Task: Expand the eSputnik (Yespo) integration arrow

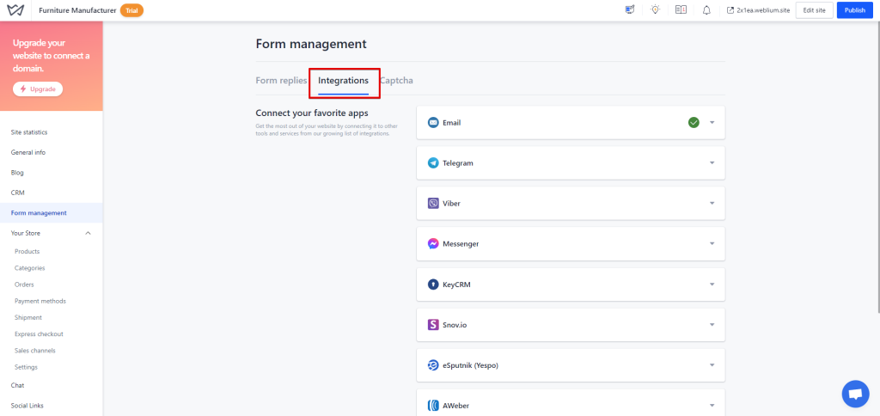Action: [x=712, y=364]
